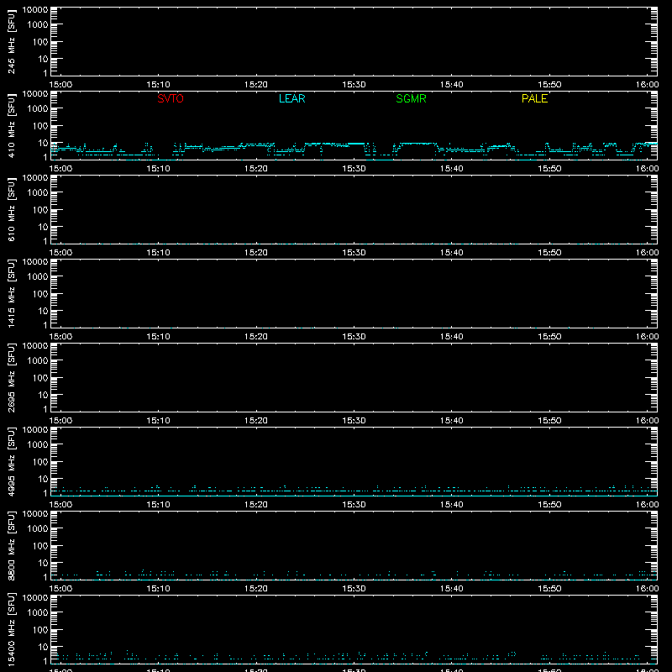The width and height of the screenshot is (672, 672).
Task: Click 15:00 time label of 1415 MHz plot
Action: point(60,337)
